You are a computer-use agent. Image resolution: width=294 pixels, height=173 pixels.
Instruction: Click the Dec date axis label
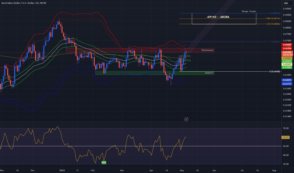(x=32, y=170)
